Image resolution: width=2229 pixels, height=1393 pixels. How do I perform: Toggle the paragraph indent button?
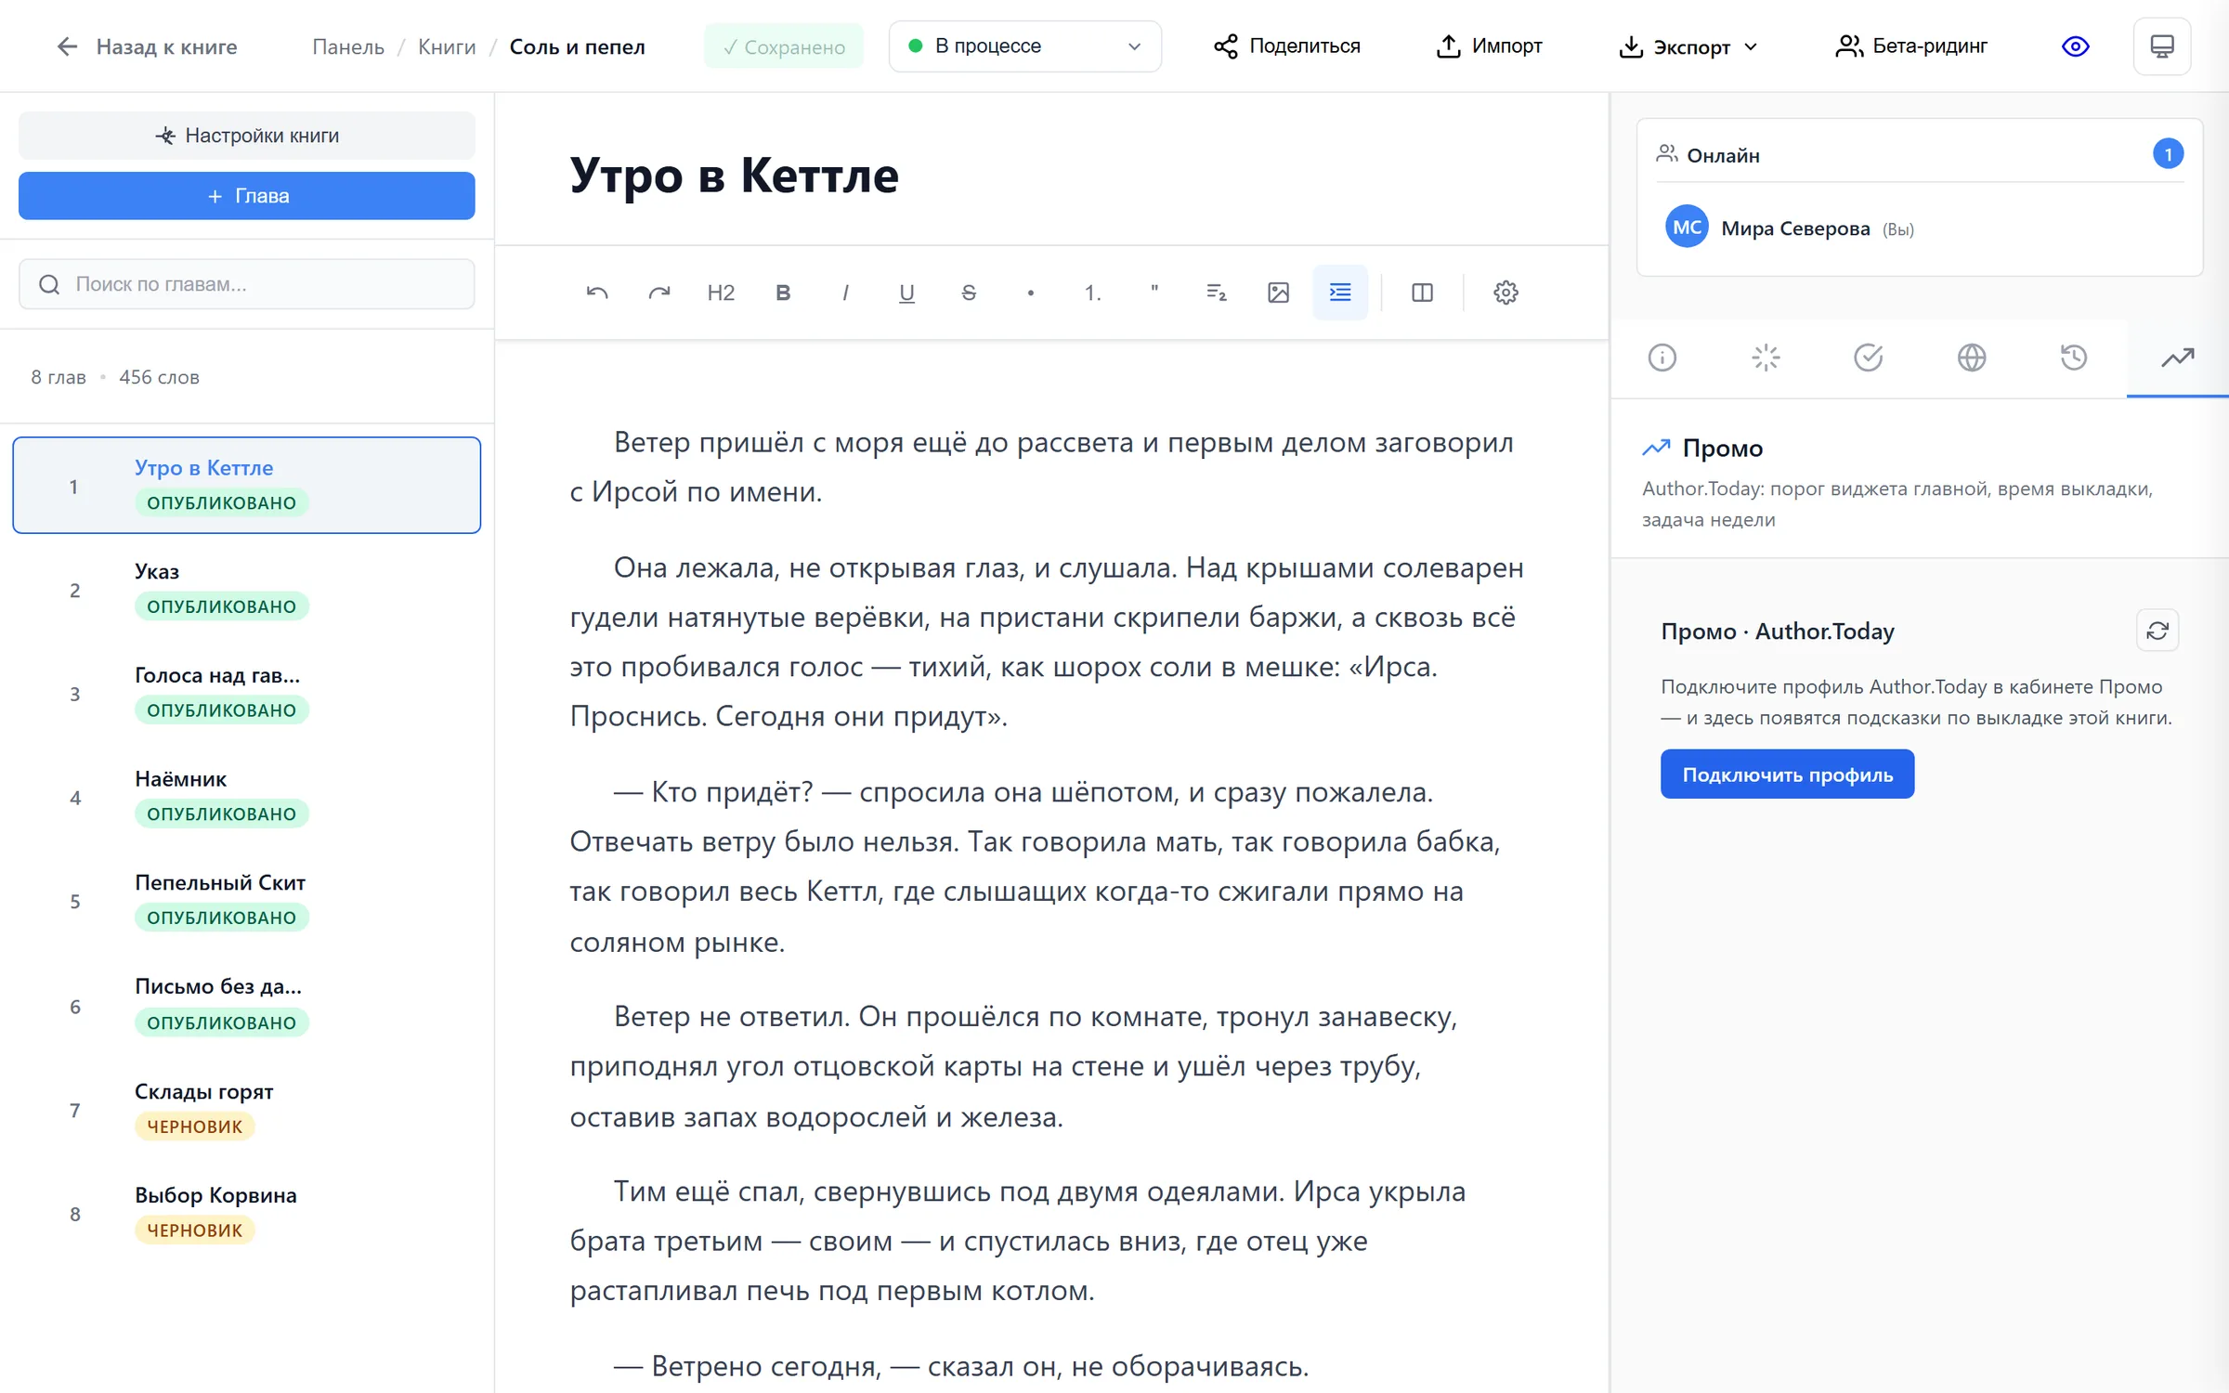click(x=1340, y=293)
